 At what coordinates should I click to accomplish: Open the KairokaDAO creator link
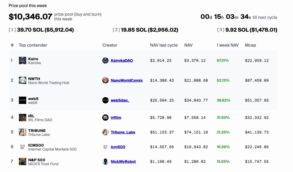click(122, 60)
